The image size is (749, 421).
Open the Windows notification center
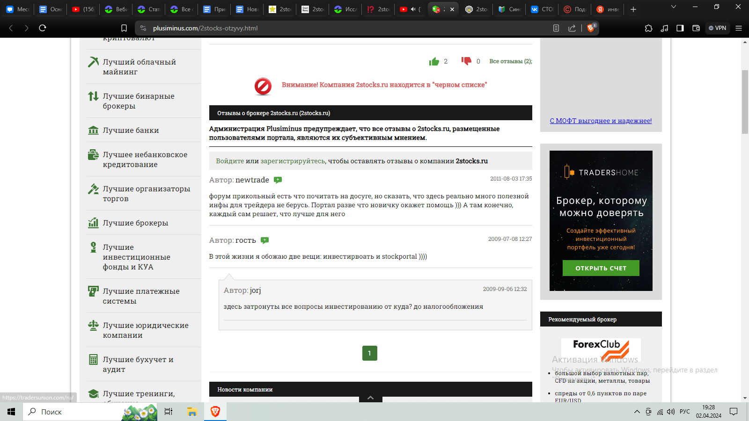(734, 412)
